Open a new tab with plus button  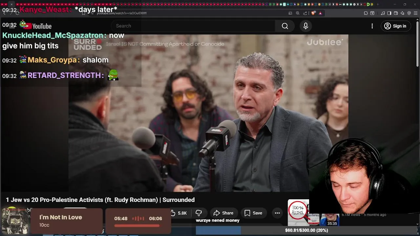click(378, 4)
